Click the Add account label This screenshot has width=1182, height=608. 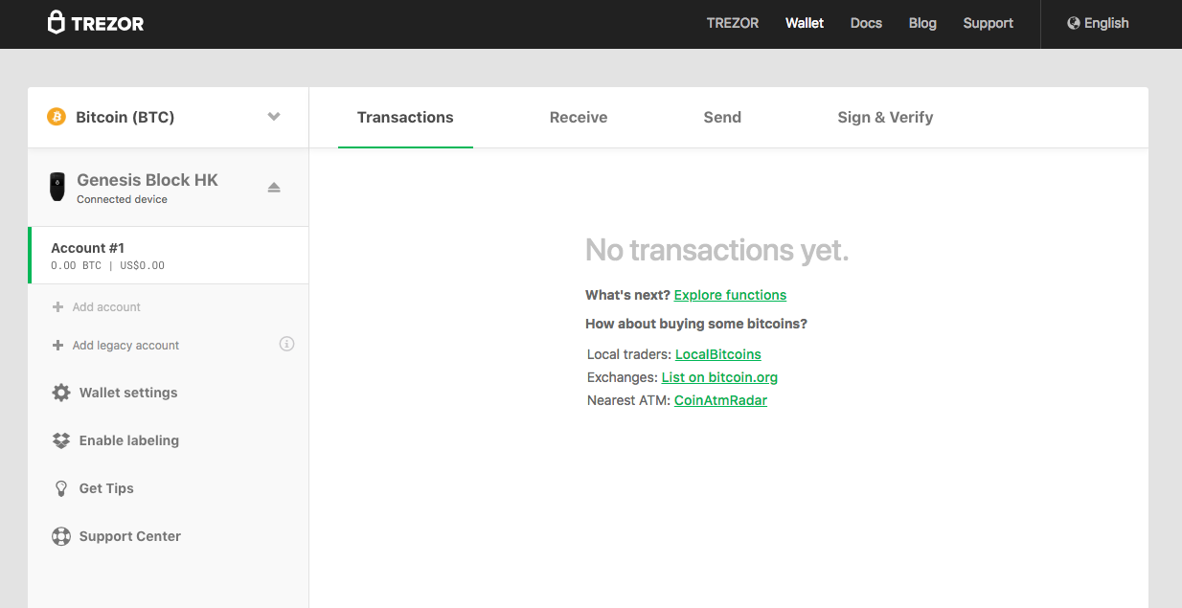[106, 307]
